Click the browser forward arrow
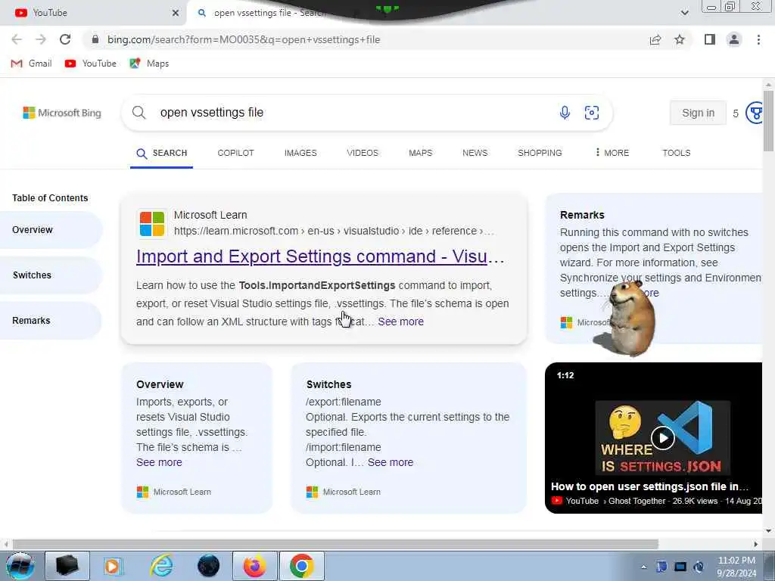The width and height of the screenshot is (775, 581). 41,39
